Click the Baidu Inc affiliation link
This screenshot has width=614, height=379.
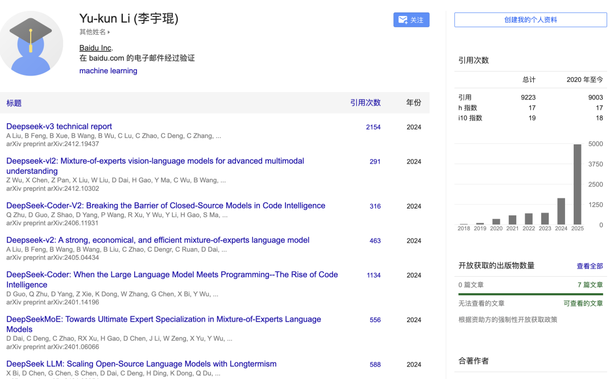click(95, 48)
